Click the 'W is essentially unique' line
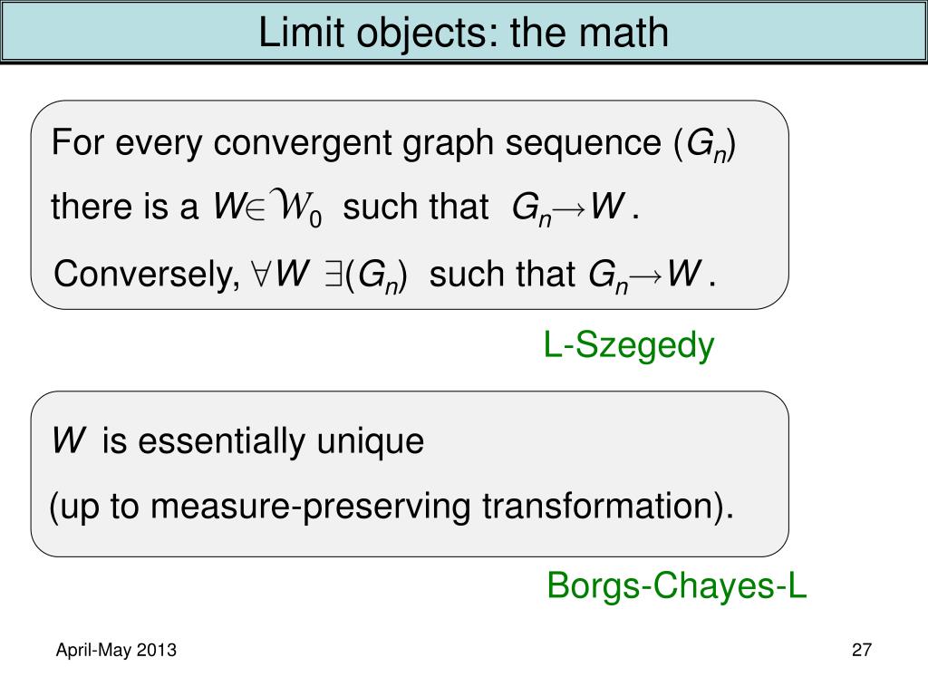This screenshot has height=696, width=928. pos(238,441)
